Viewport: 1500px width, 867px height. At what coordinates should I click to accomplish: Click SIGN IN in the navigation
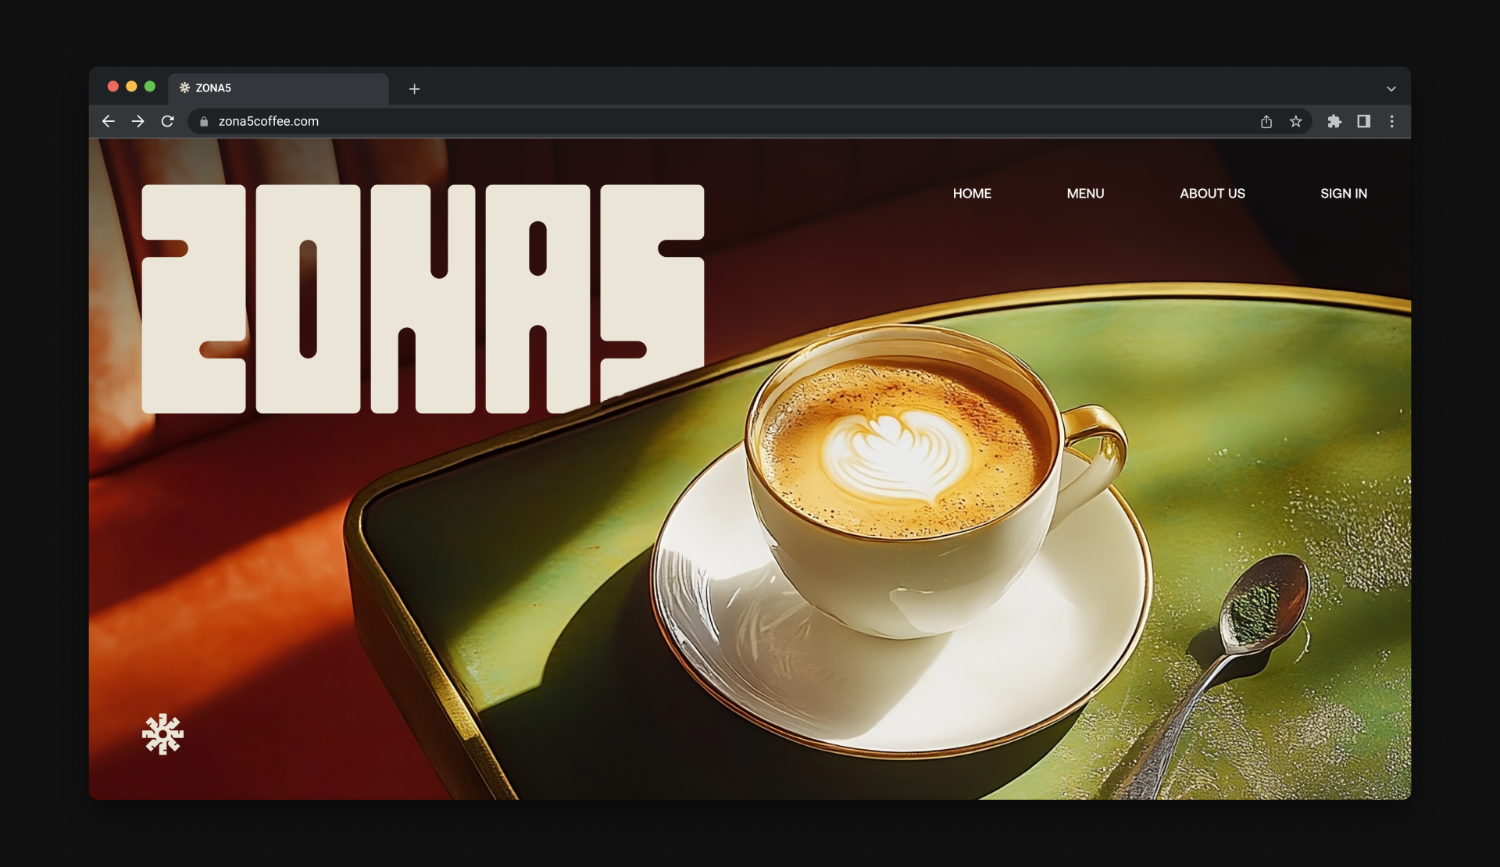(x=1344, y=194)
